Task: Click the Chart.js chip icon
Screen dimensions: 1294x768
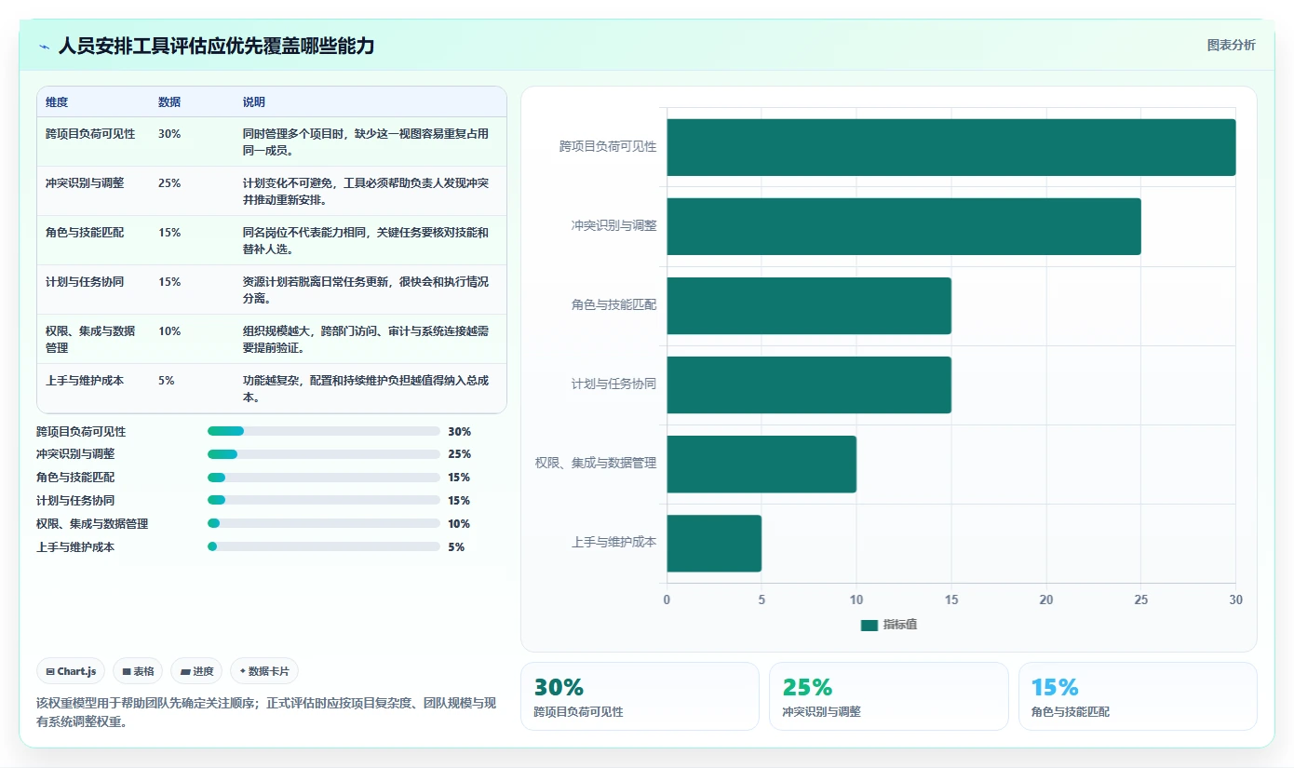Action: (50, 671)
